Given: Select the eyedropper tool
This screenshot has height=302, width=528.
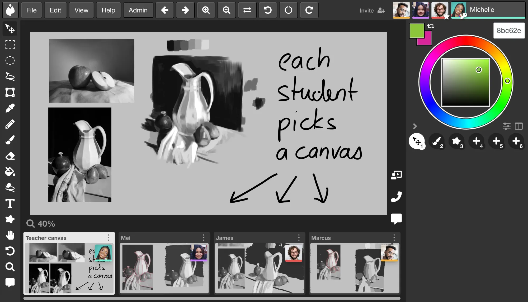Looking at the screenshot, I should coord(10,108).
